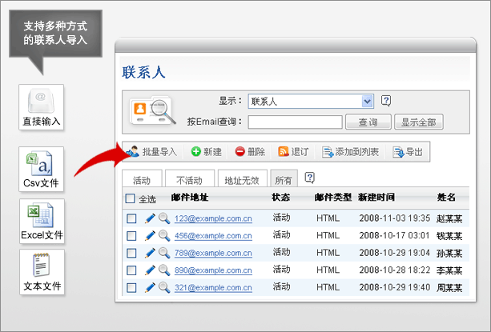Click the name 周某某
491x332 pixels.
click(449, 288)
